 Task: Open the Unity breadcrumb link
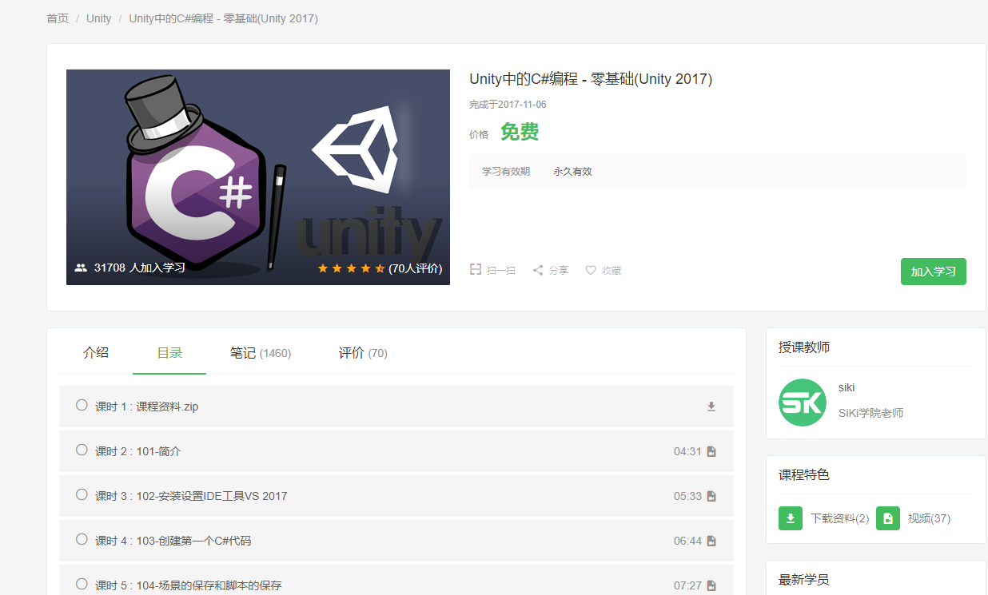(99, 18)
